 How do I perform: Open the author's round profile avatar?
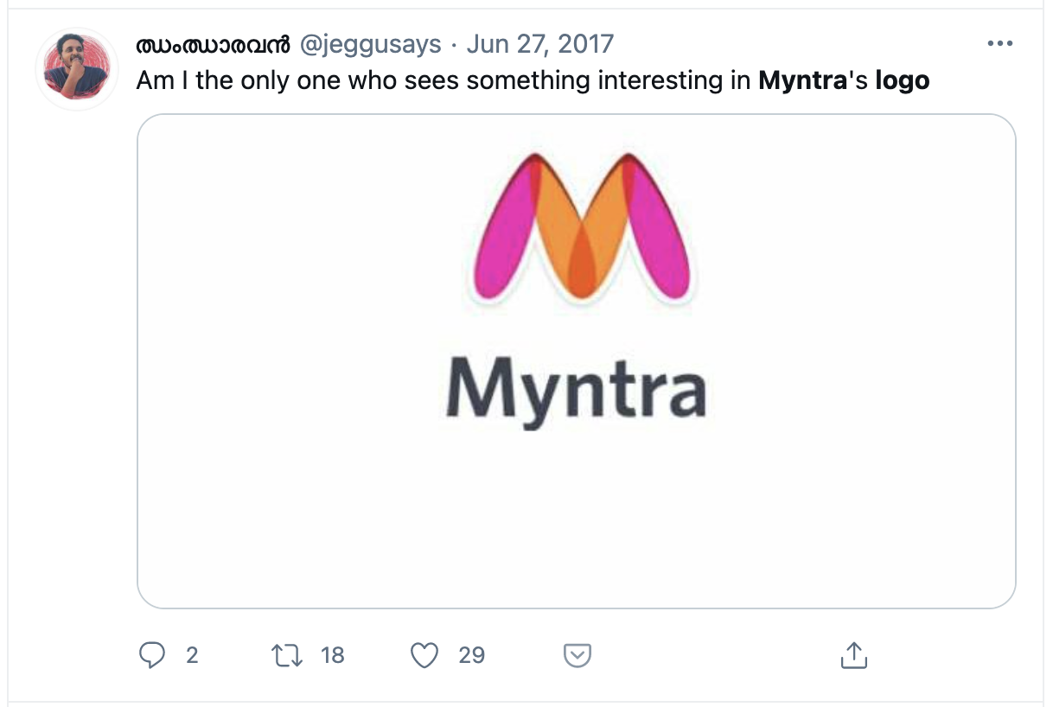(x=77, y=69)
